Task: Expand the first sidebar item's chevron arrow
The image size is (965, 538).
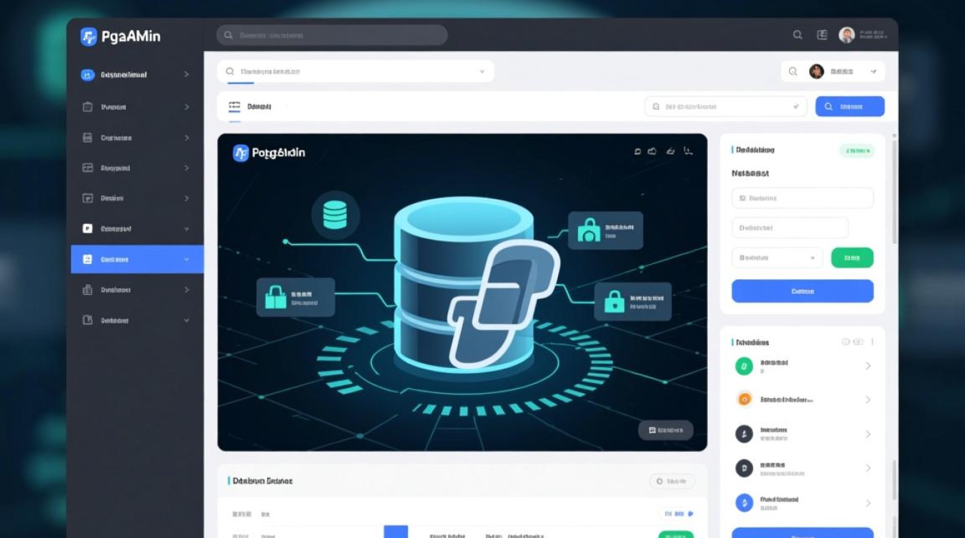Action: (187, 75)
